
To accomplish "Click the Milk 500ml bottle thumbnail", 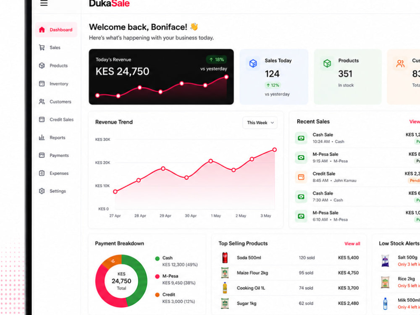I will (x=385, y=304).
